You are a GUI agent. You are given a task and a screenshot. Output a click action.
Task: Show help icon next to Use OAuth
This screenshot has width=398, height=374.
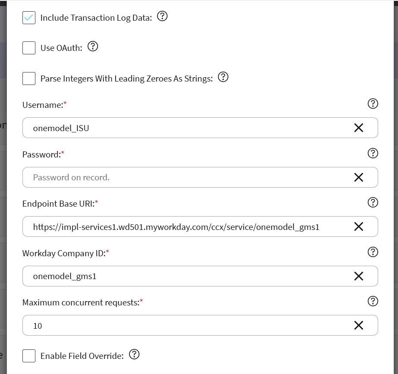pos(93,47)
